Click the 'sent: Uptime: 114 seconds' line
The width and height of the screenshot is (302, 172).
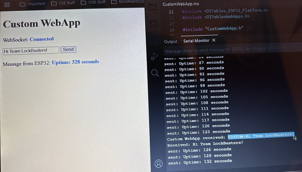pyautogui.click(x=197, y=115)
